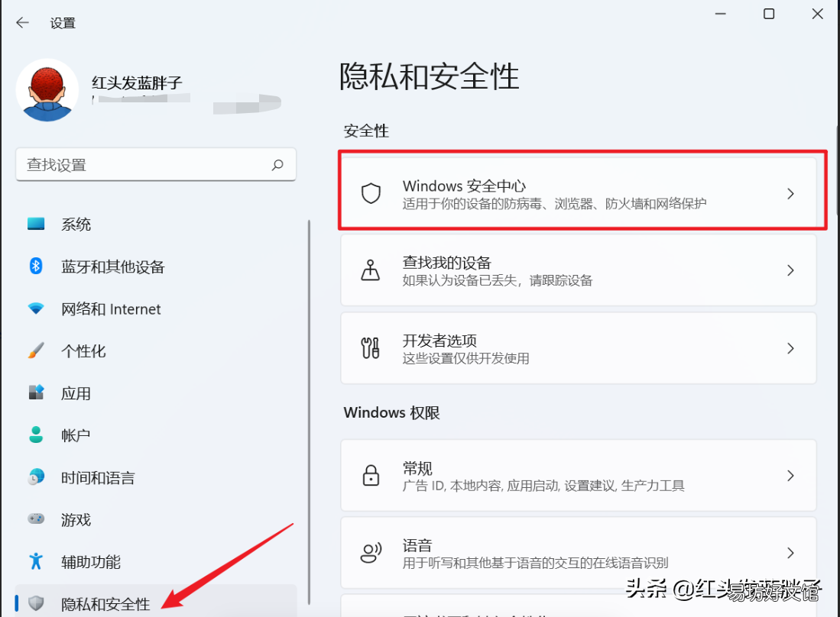Expand chevron on 开发者选项 row
840x617 pixels.
click(791, 348)
